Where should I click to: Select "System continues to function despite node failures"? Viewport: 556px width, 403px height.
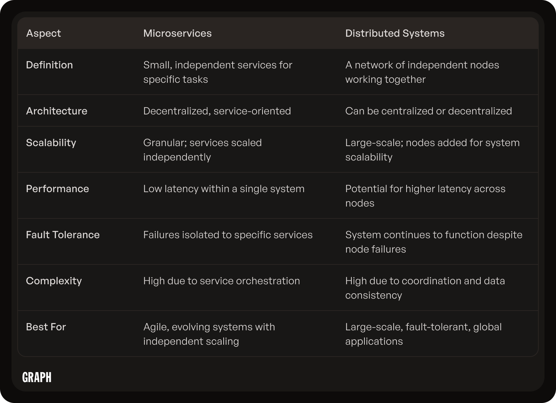[x=434, y=242]
